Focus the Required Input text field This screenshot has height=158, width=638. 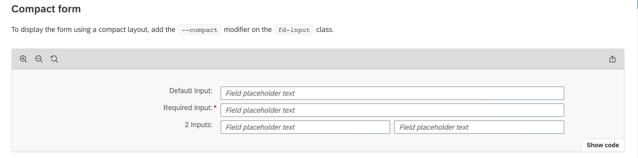click(392, 110)
